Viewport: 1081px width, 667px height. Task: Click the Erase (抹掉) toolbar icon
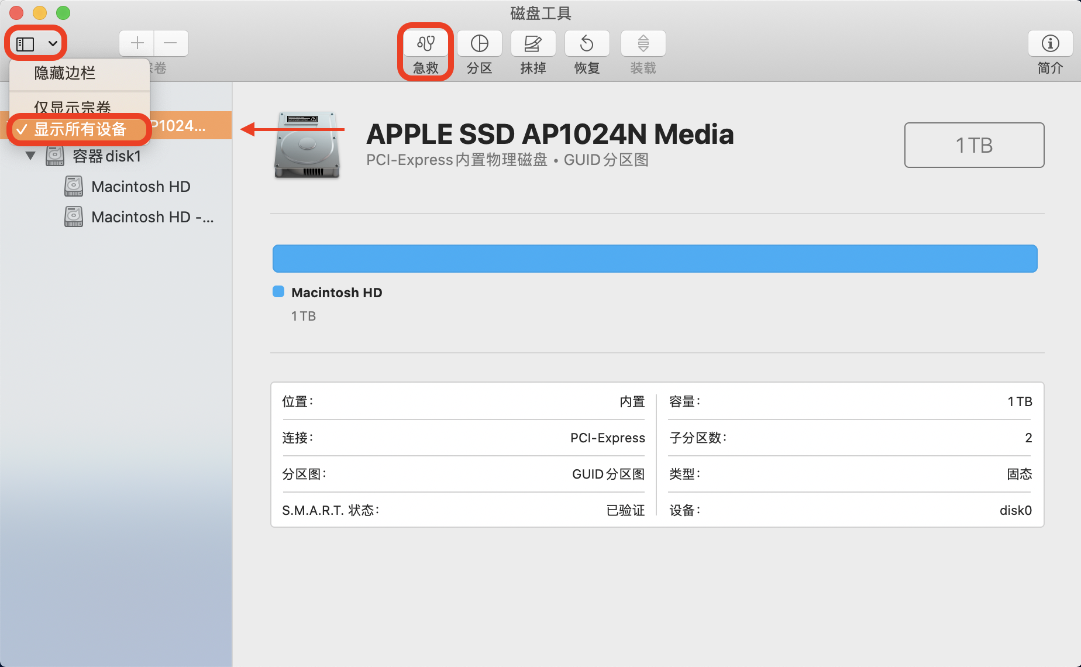[x=533, y=44]
